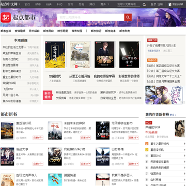This screenshot has width=186, height=186.
Task: Open 影视世界的律师 book cover thumbnail
Action: (x=129, y=54)
